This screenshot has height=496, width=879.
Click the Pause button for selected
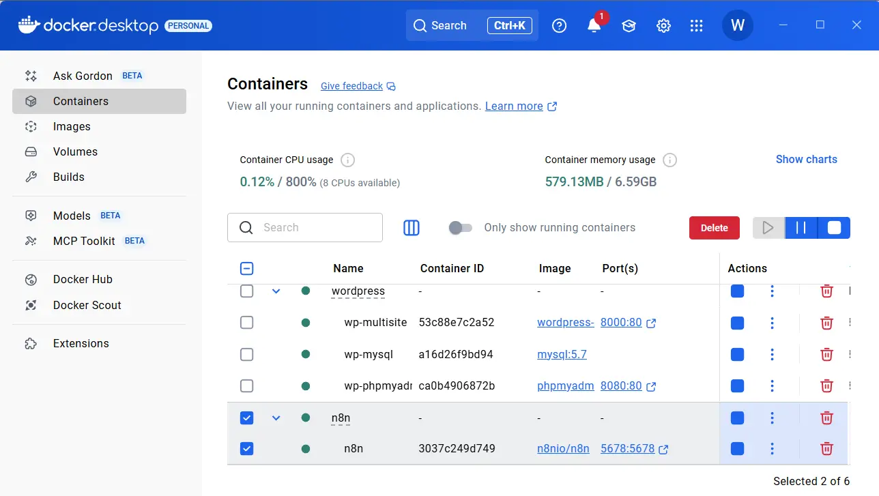[x=801, y=228]
